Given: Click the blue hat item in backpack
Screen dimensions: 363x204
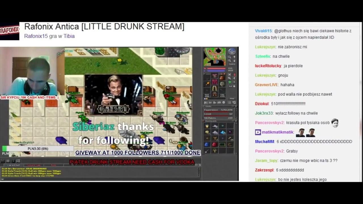Looking at the screenshot, I should [x=207, y=144].
